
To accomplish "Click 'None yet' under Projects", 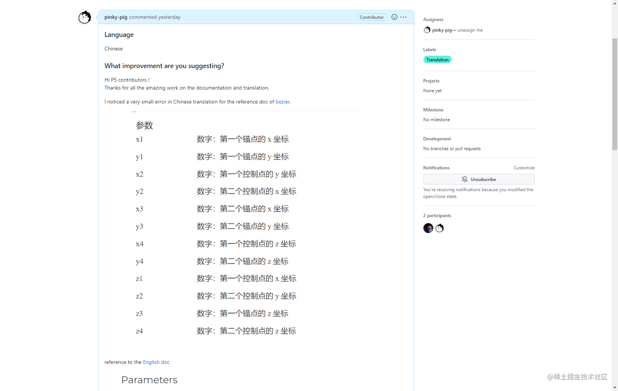I will (x=432, y=91).
